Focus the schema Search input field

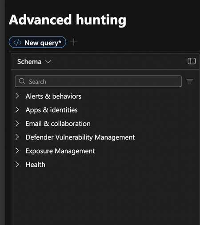click(98, 81)
